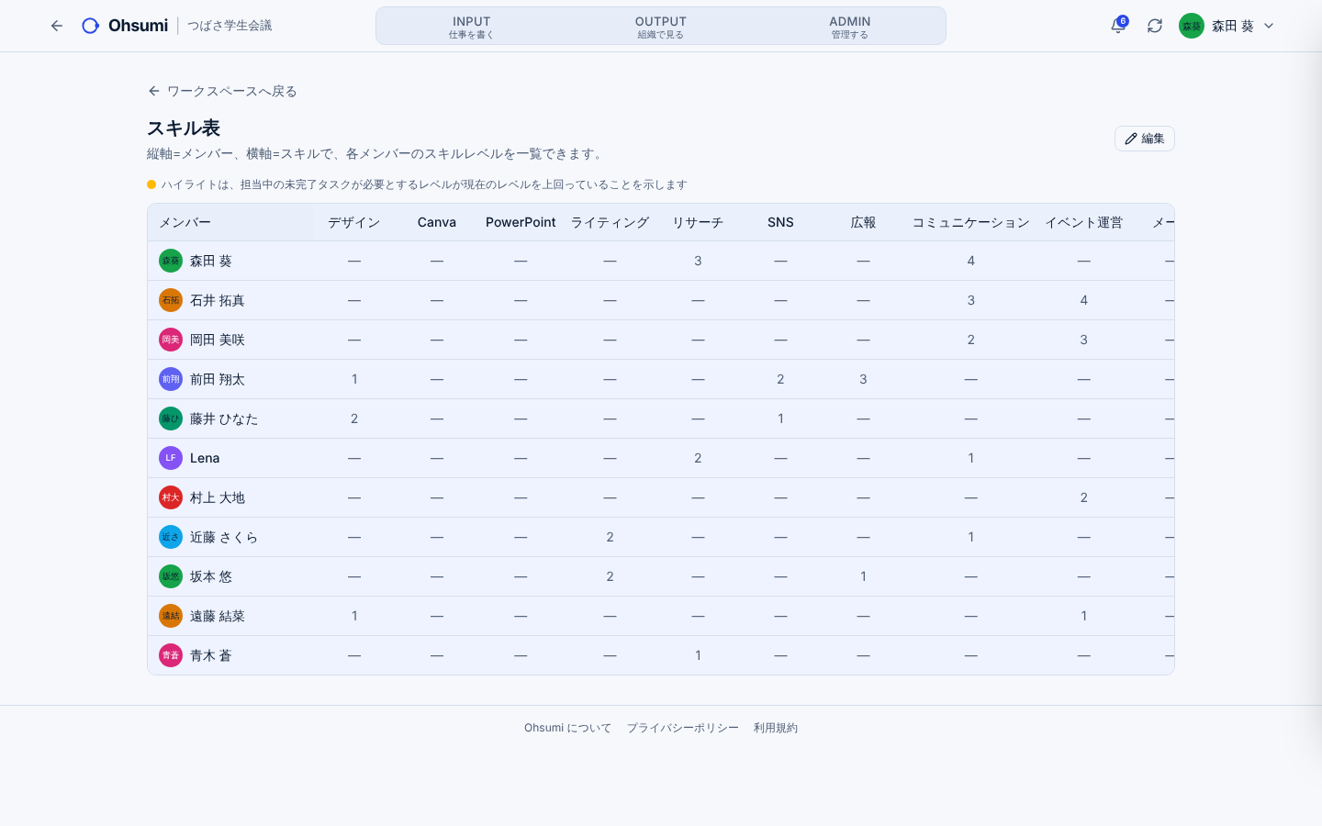Image resolution: width=1322 pixels, height=826 pixels.
Task: Click the 広報 column header
Action: (x=863, y=222)
